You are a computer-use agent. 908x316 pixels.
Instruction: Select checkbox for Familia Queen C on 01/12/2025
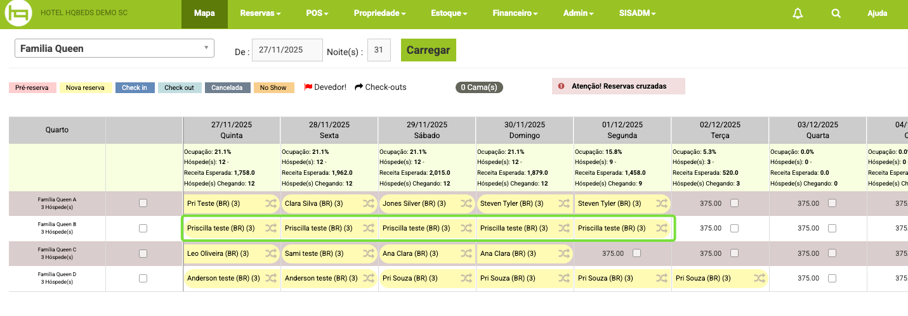coord(636,253)
